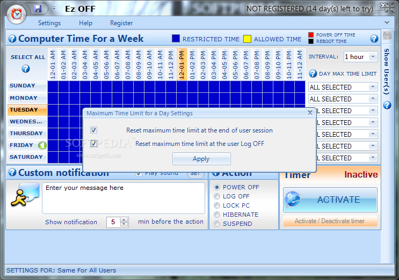Image resolution: width=399 pixels, height=280 pixels.
Task: Select the MONDAY row header
Action: (x=27, y=98)
